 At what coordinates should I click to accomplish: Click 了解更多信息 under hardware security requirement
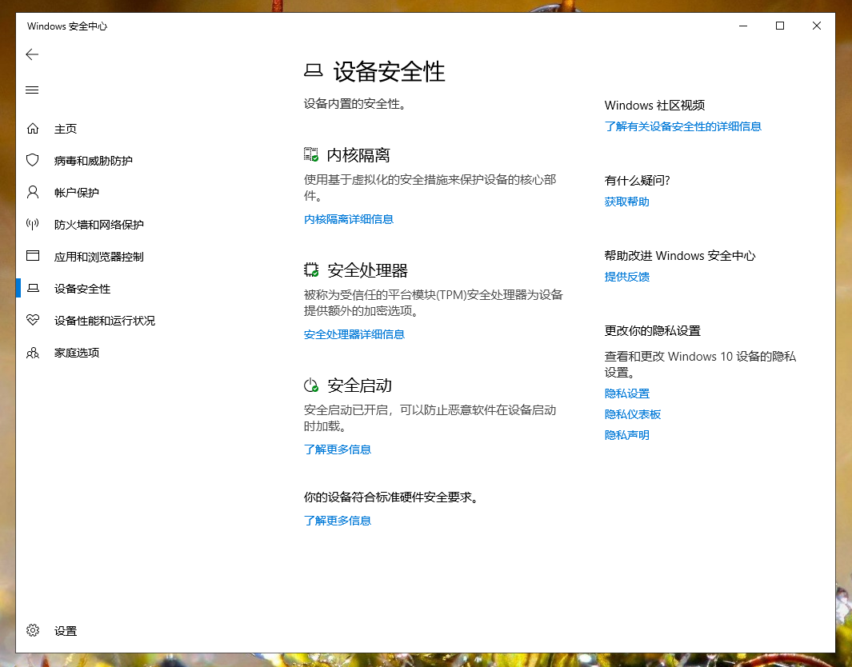pos(337,521)
